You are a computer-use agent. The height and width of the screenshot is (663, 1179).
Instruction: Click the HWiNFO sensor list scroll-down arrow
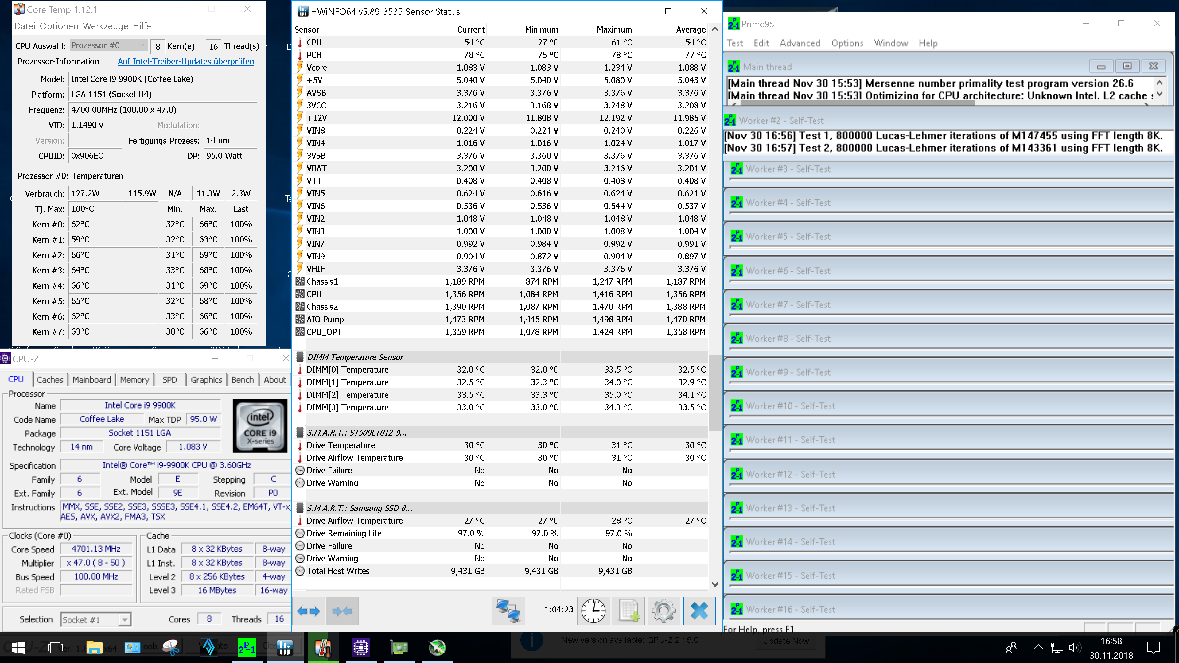[x=715, y=584]
